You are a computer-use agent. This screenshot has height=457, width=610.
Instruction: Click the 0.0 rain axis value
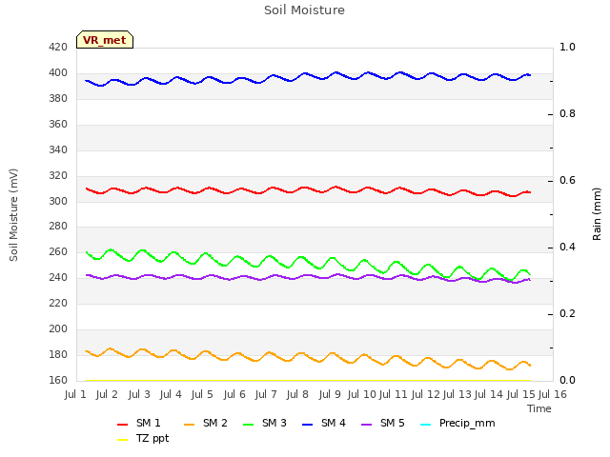567,380
